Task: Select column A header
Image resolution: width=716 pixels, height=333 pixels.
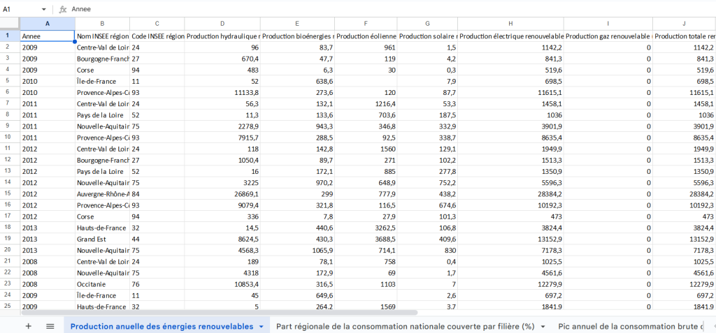Action: click(48, 23)
